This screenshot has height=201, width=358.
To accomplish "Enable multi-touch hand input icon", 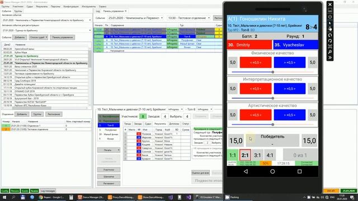I will pyautogui.click(x=330, y=28).
